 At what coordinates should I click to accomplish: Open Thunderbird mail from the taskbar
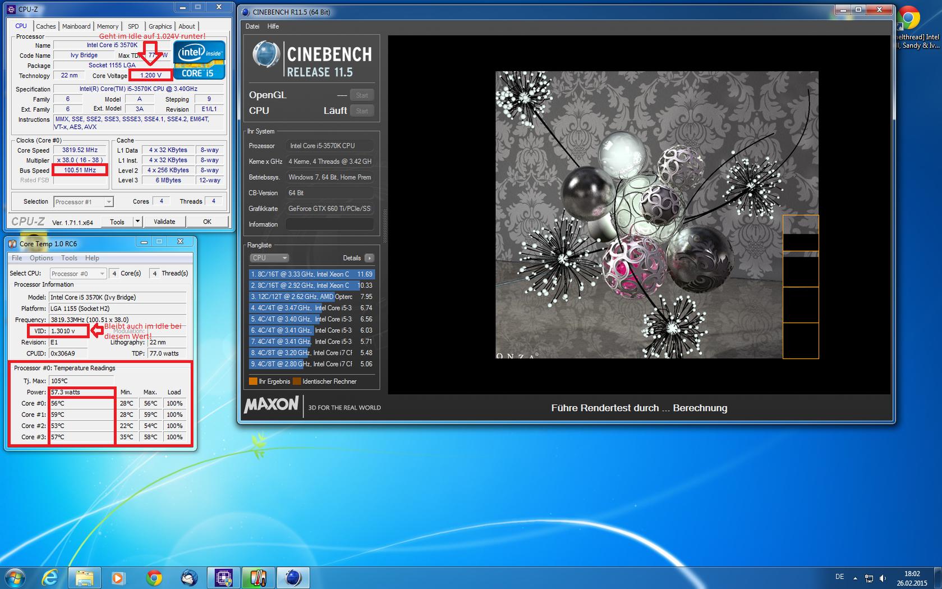[x=189, y=578]
